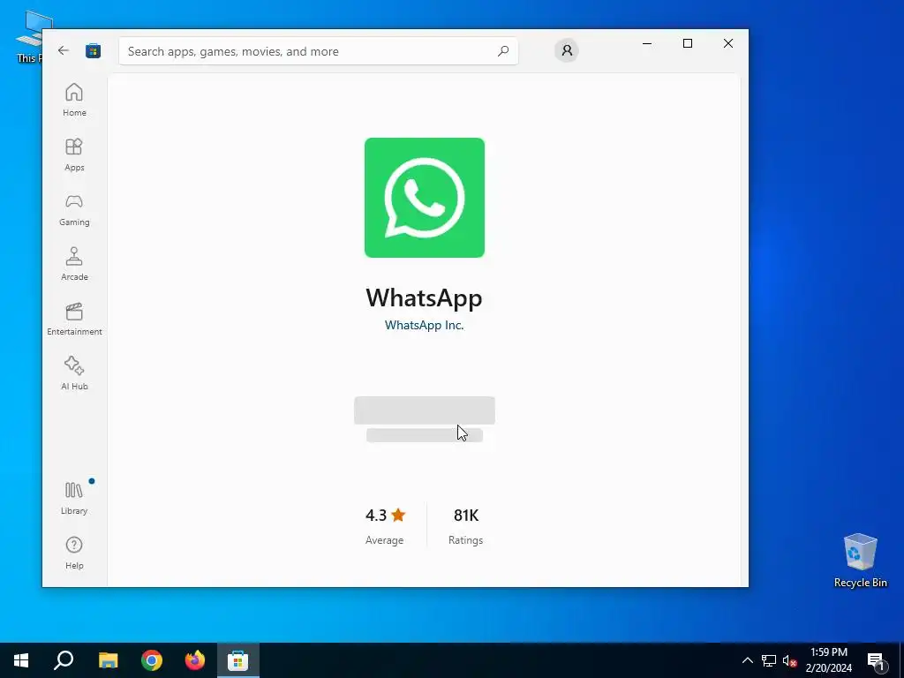Click the muted volume tray icon
Screen dimensions: 904x678
pos(789,660)
